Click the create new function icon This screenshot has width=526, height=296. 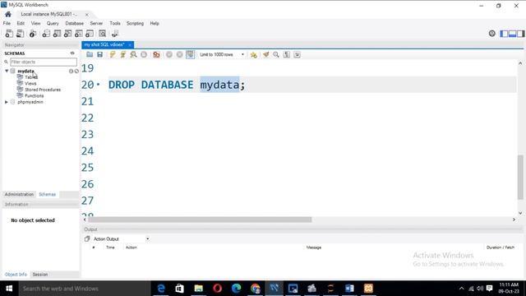click(90, 34)
